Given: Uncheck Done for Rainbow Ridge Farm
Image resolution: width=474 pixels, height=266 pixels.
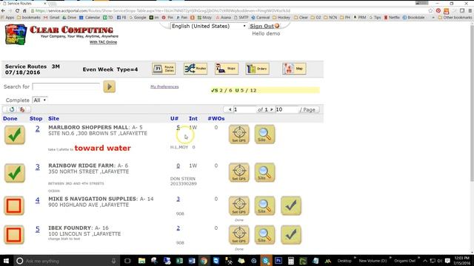Looking at the screenshot, I should (x=15, y=173).
